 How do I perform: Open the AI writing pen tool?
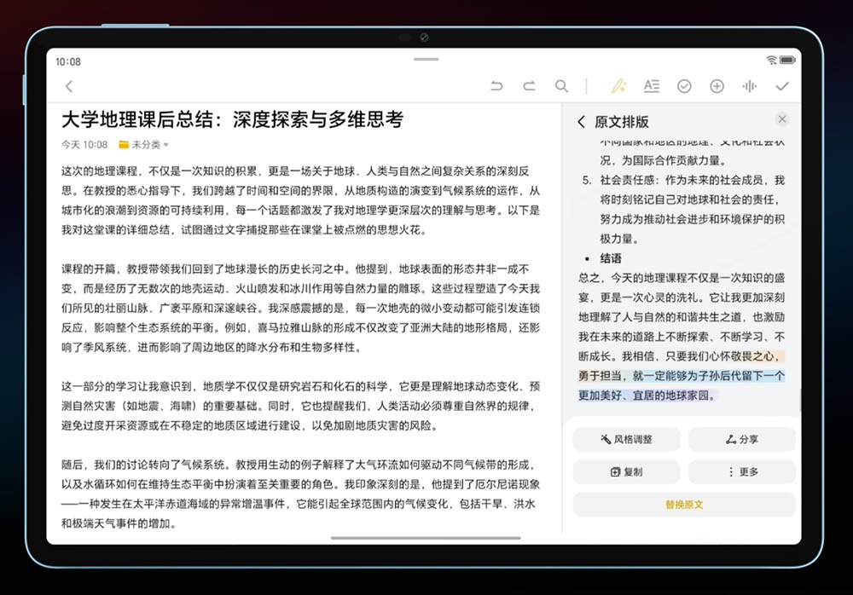619,86
